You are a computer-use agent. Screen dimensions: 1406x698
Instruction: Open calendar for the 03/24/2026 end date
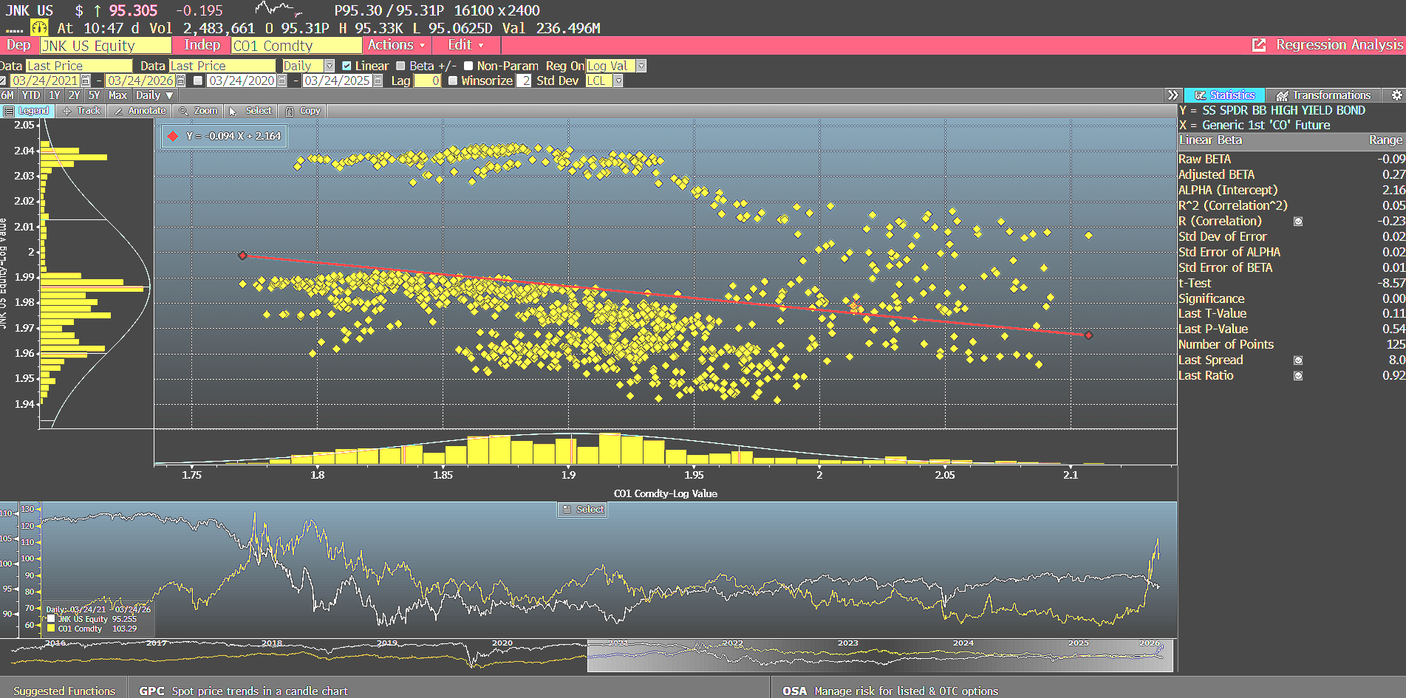tap(181, 81)
